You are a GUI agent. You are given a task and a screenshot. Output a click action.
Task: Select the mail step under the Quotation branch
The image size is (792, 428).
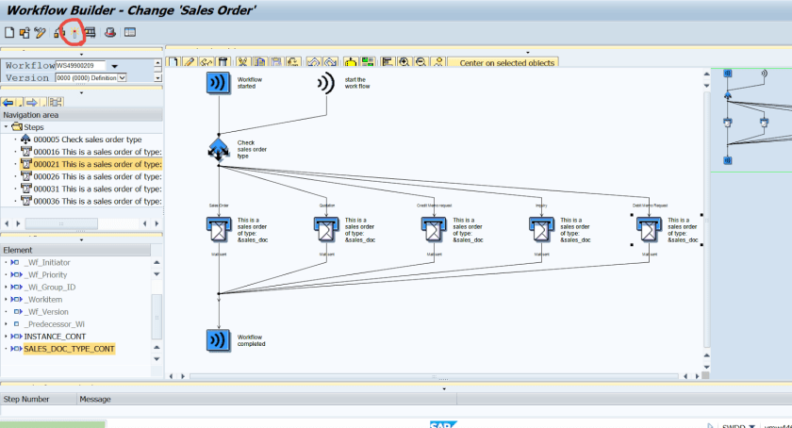[326, 230]
